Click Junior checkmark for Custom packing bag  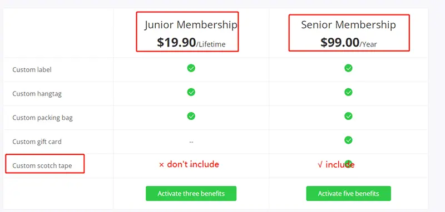click(x=191, y=116)
